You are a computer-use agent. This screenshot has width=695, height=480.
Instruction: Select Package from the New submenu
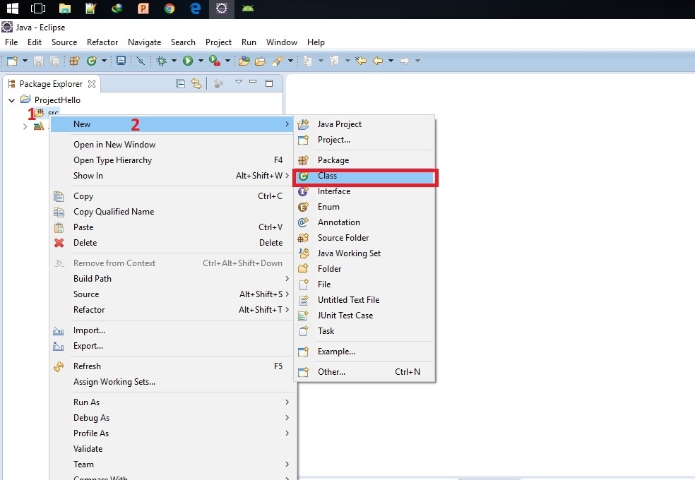click(x=333, y=160)
